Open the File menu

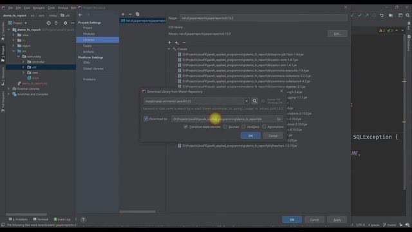point(10,8)
